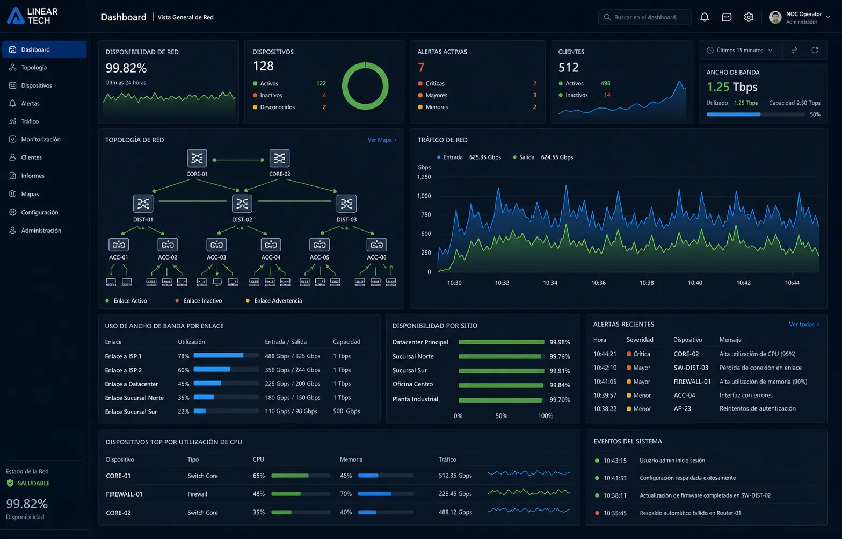Image resolution: width=842 pixels, height=539 pixels.
Task: Click FIREWALL-01 in the CPU table
Action: [124, 494]
